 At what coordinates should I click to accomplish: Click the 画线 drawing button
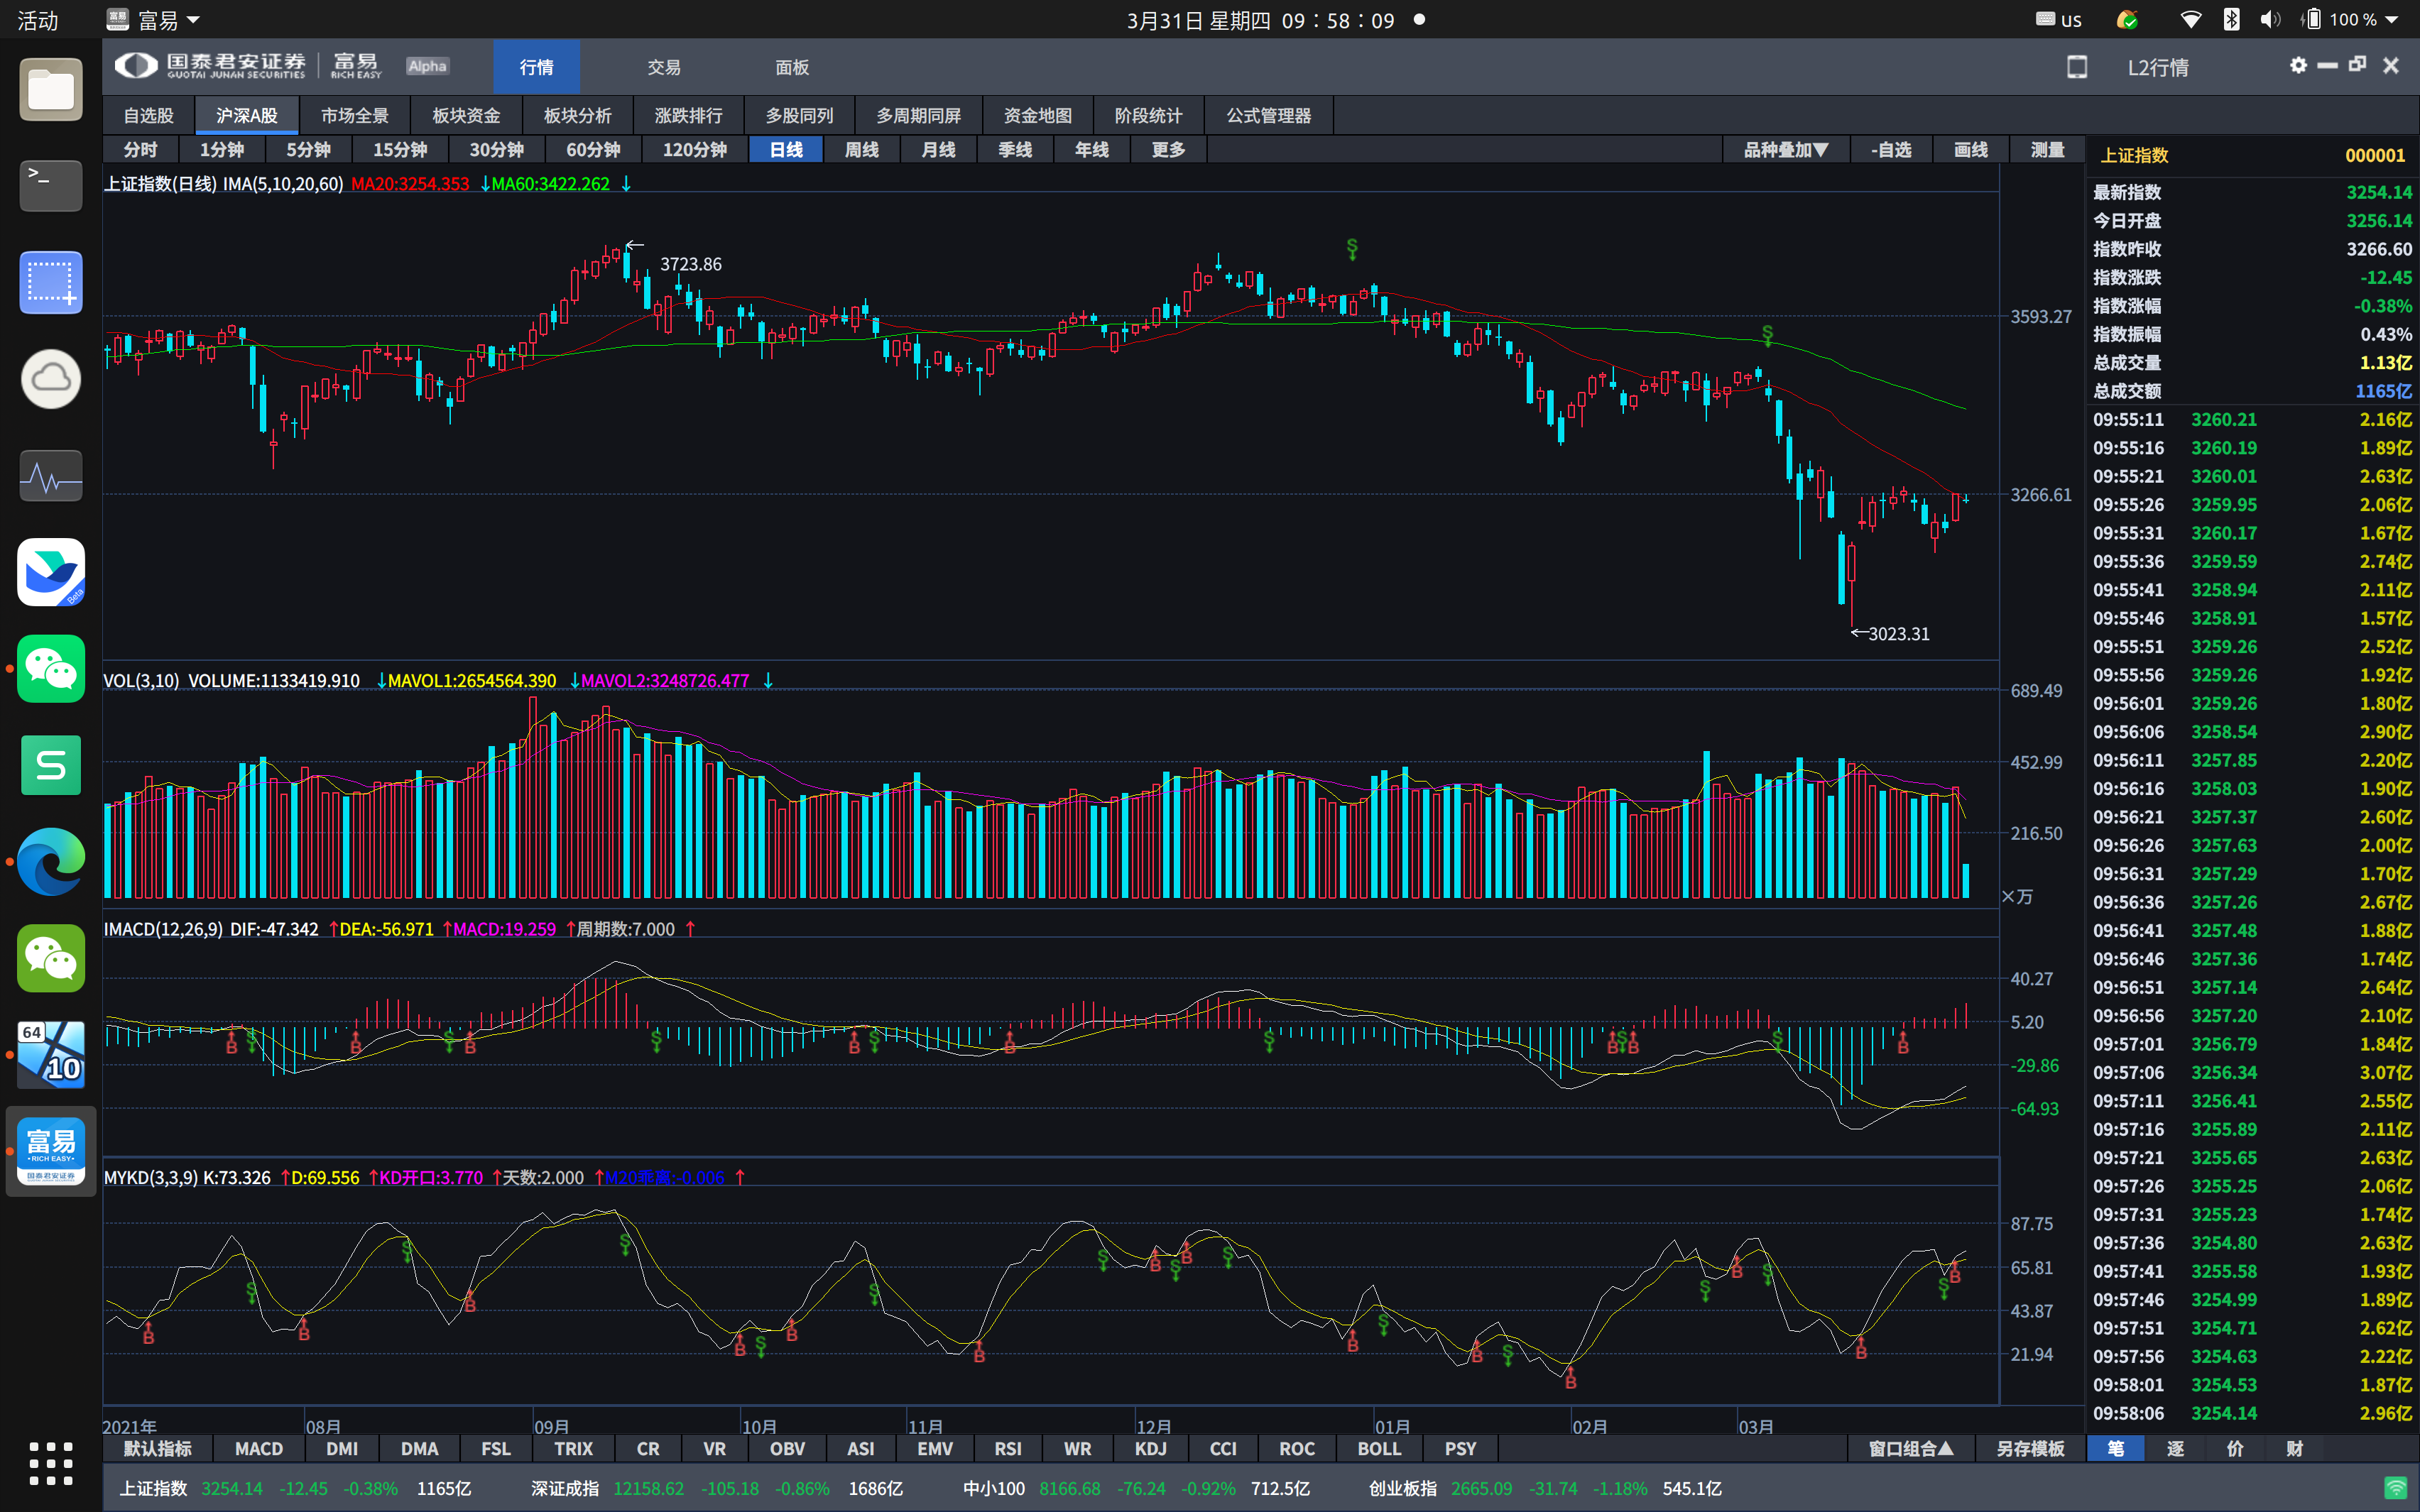(x=1970, y=150)
